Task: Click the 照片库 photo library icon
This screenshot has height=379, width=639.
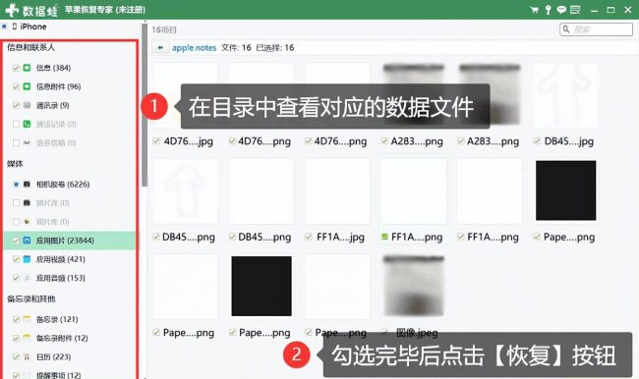Action: point(27,222)
